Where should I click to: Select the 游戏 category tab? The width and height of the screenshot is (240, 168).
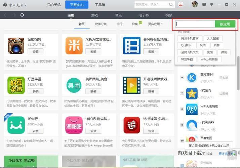(94, 15)
